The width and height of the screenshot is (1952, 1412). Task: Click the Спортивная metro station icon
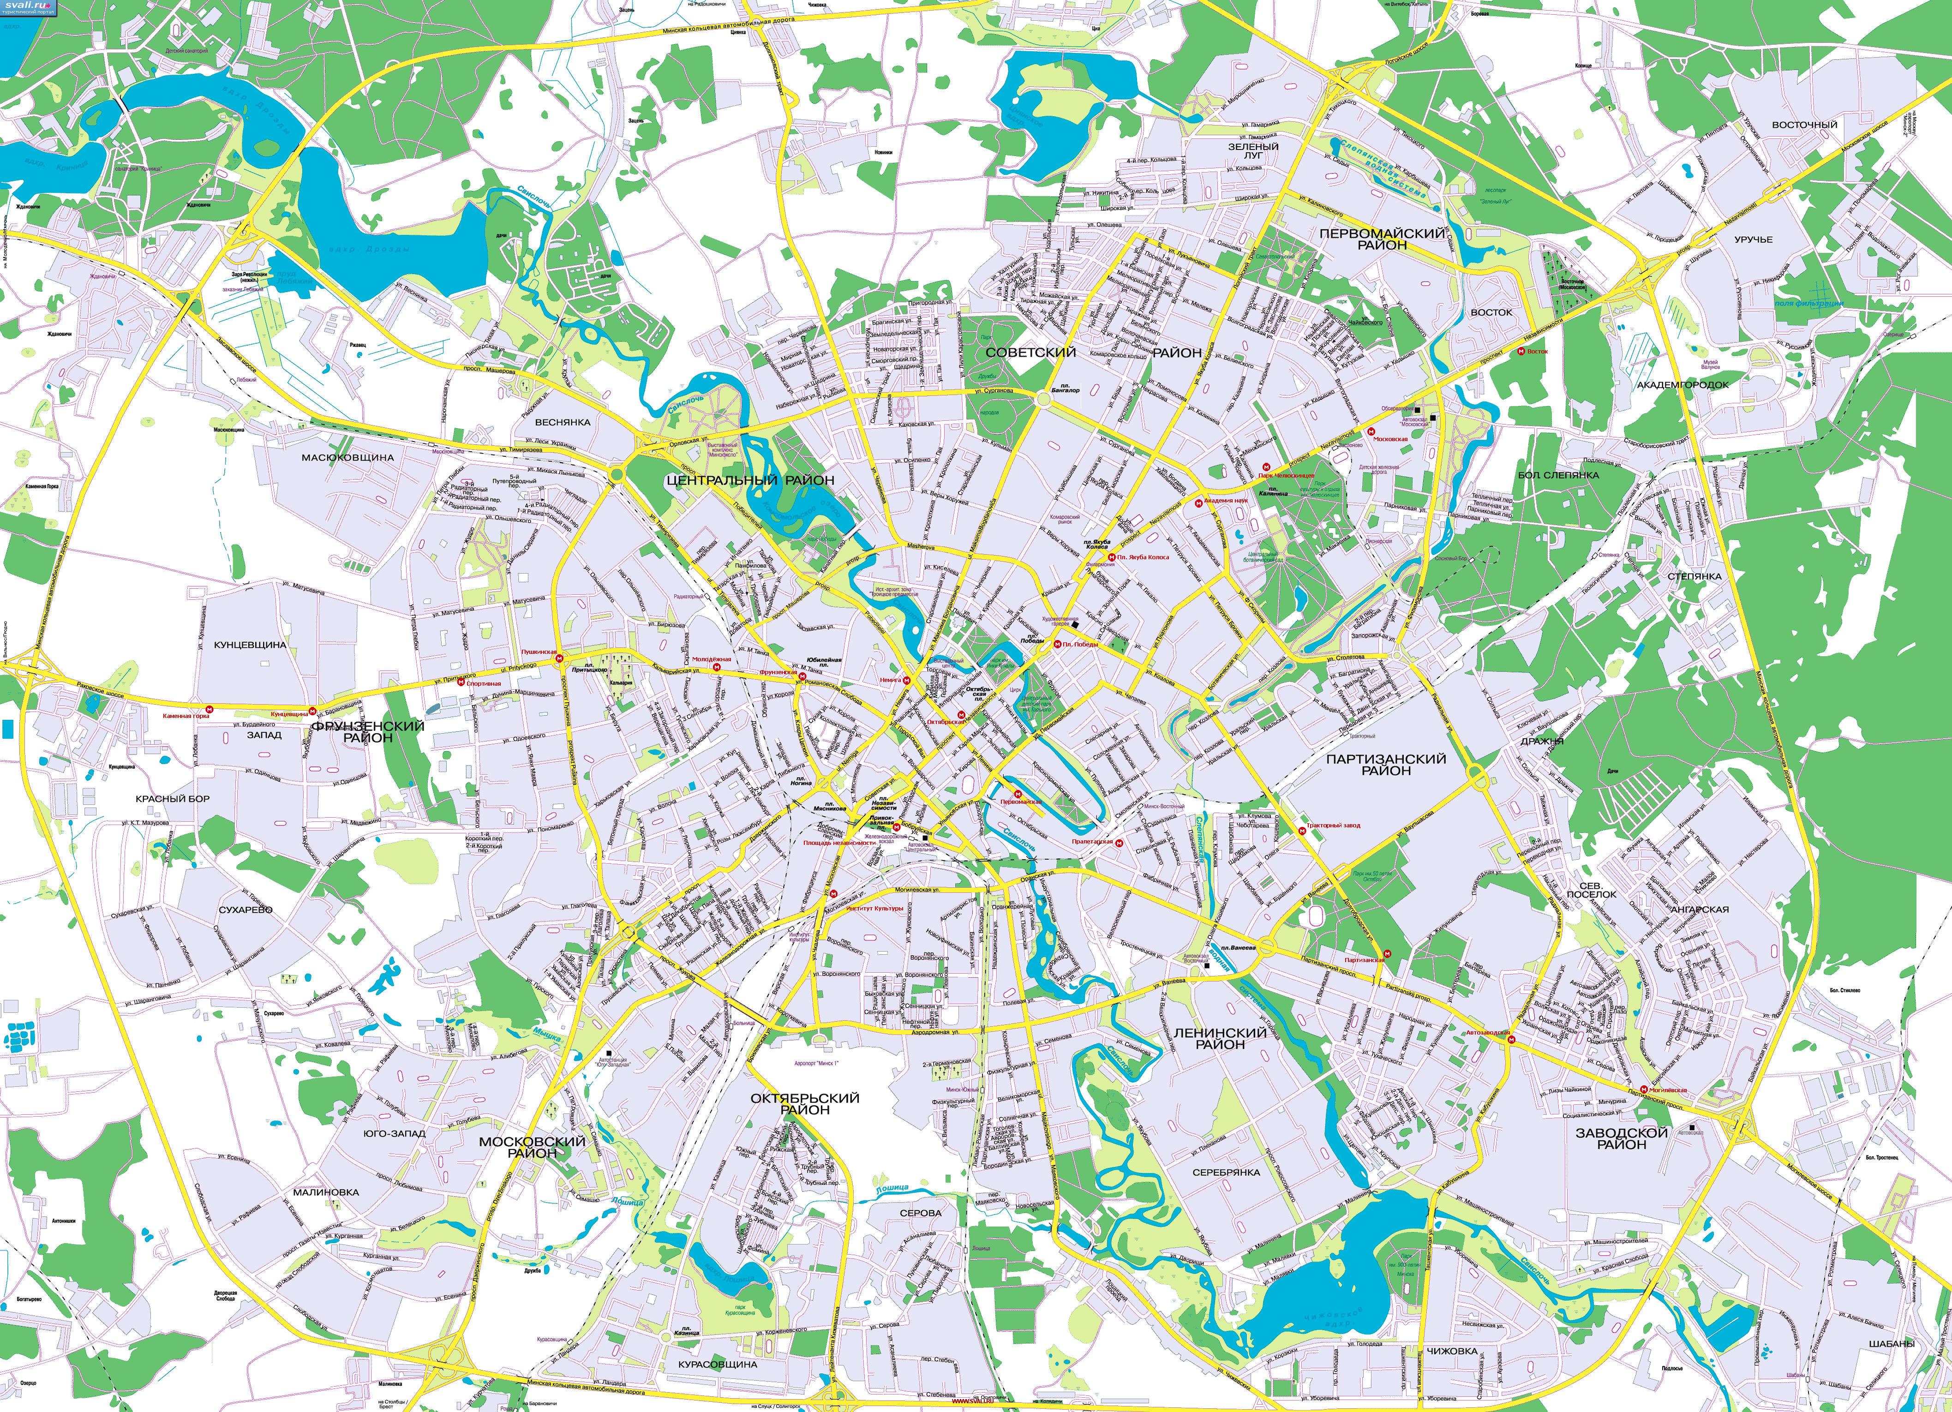click(461, 683)
